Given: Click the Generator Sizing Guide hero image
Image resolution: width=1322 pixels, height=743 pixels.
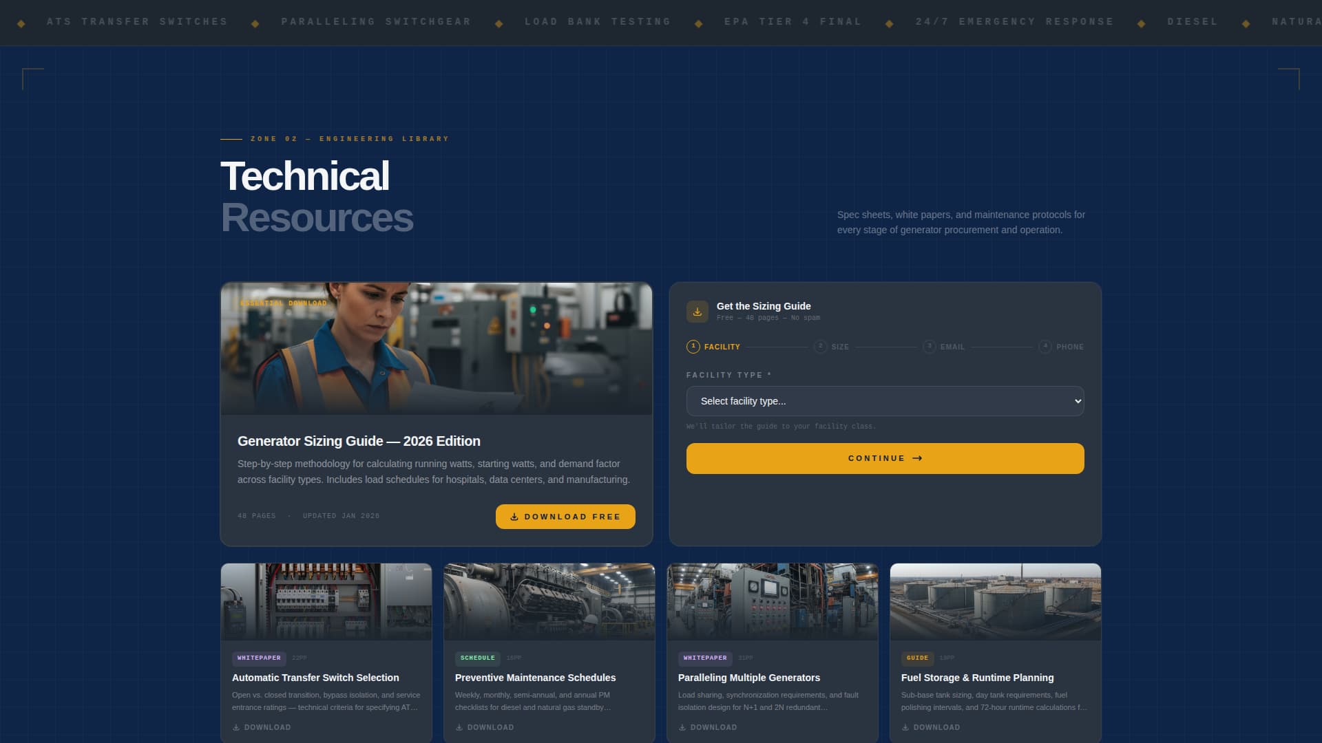Looking at the screenshot, I should [435, 347].
